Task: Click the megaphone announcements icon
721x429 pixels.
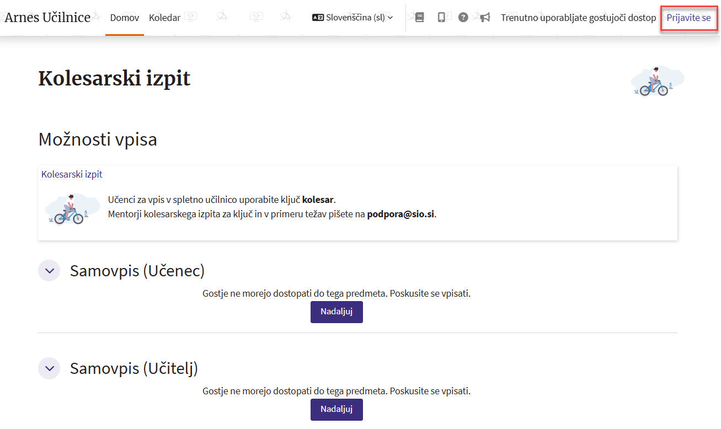Action: click(x=485, y=18)
